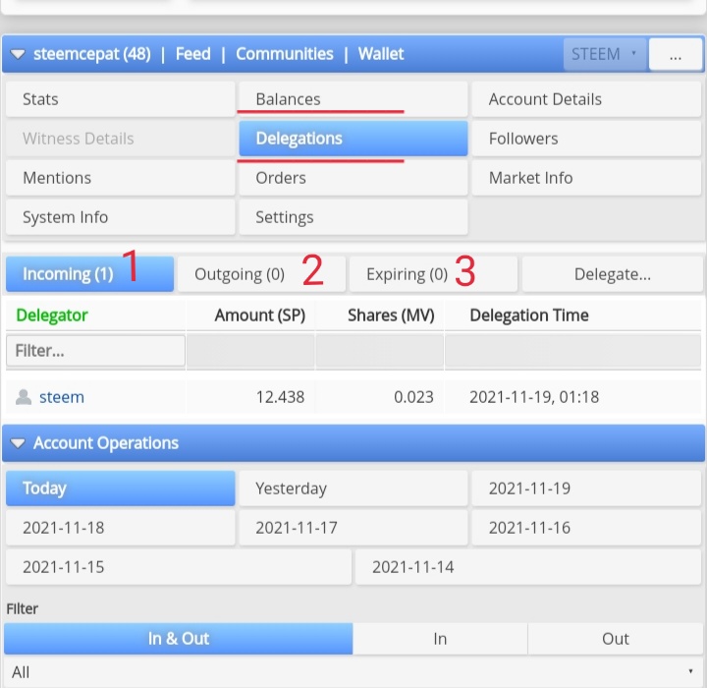Select the 2021-11-14 date button

click(x=528, y=567)
